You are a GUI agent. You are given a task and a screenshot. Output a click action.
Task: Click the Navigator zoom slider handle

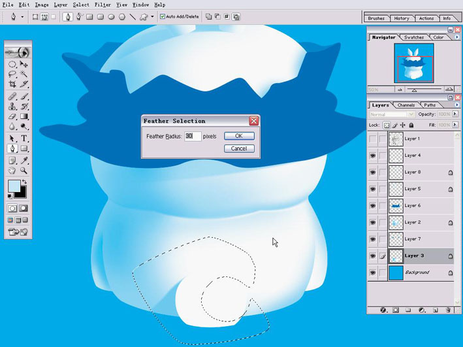click(414, 90)
